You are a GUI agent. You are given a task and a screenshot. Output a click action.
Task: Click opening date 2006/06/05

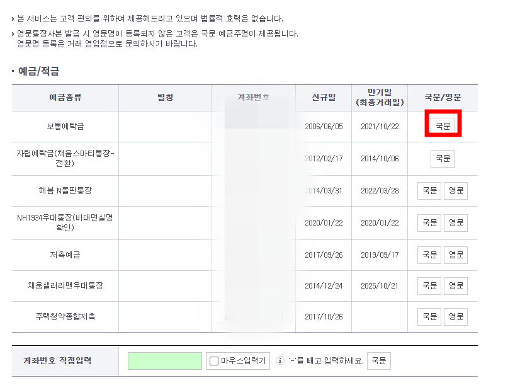(x=324, y=127)
